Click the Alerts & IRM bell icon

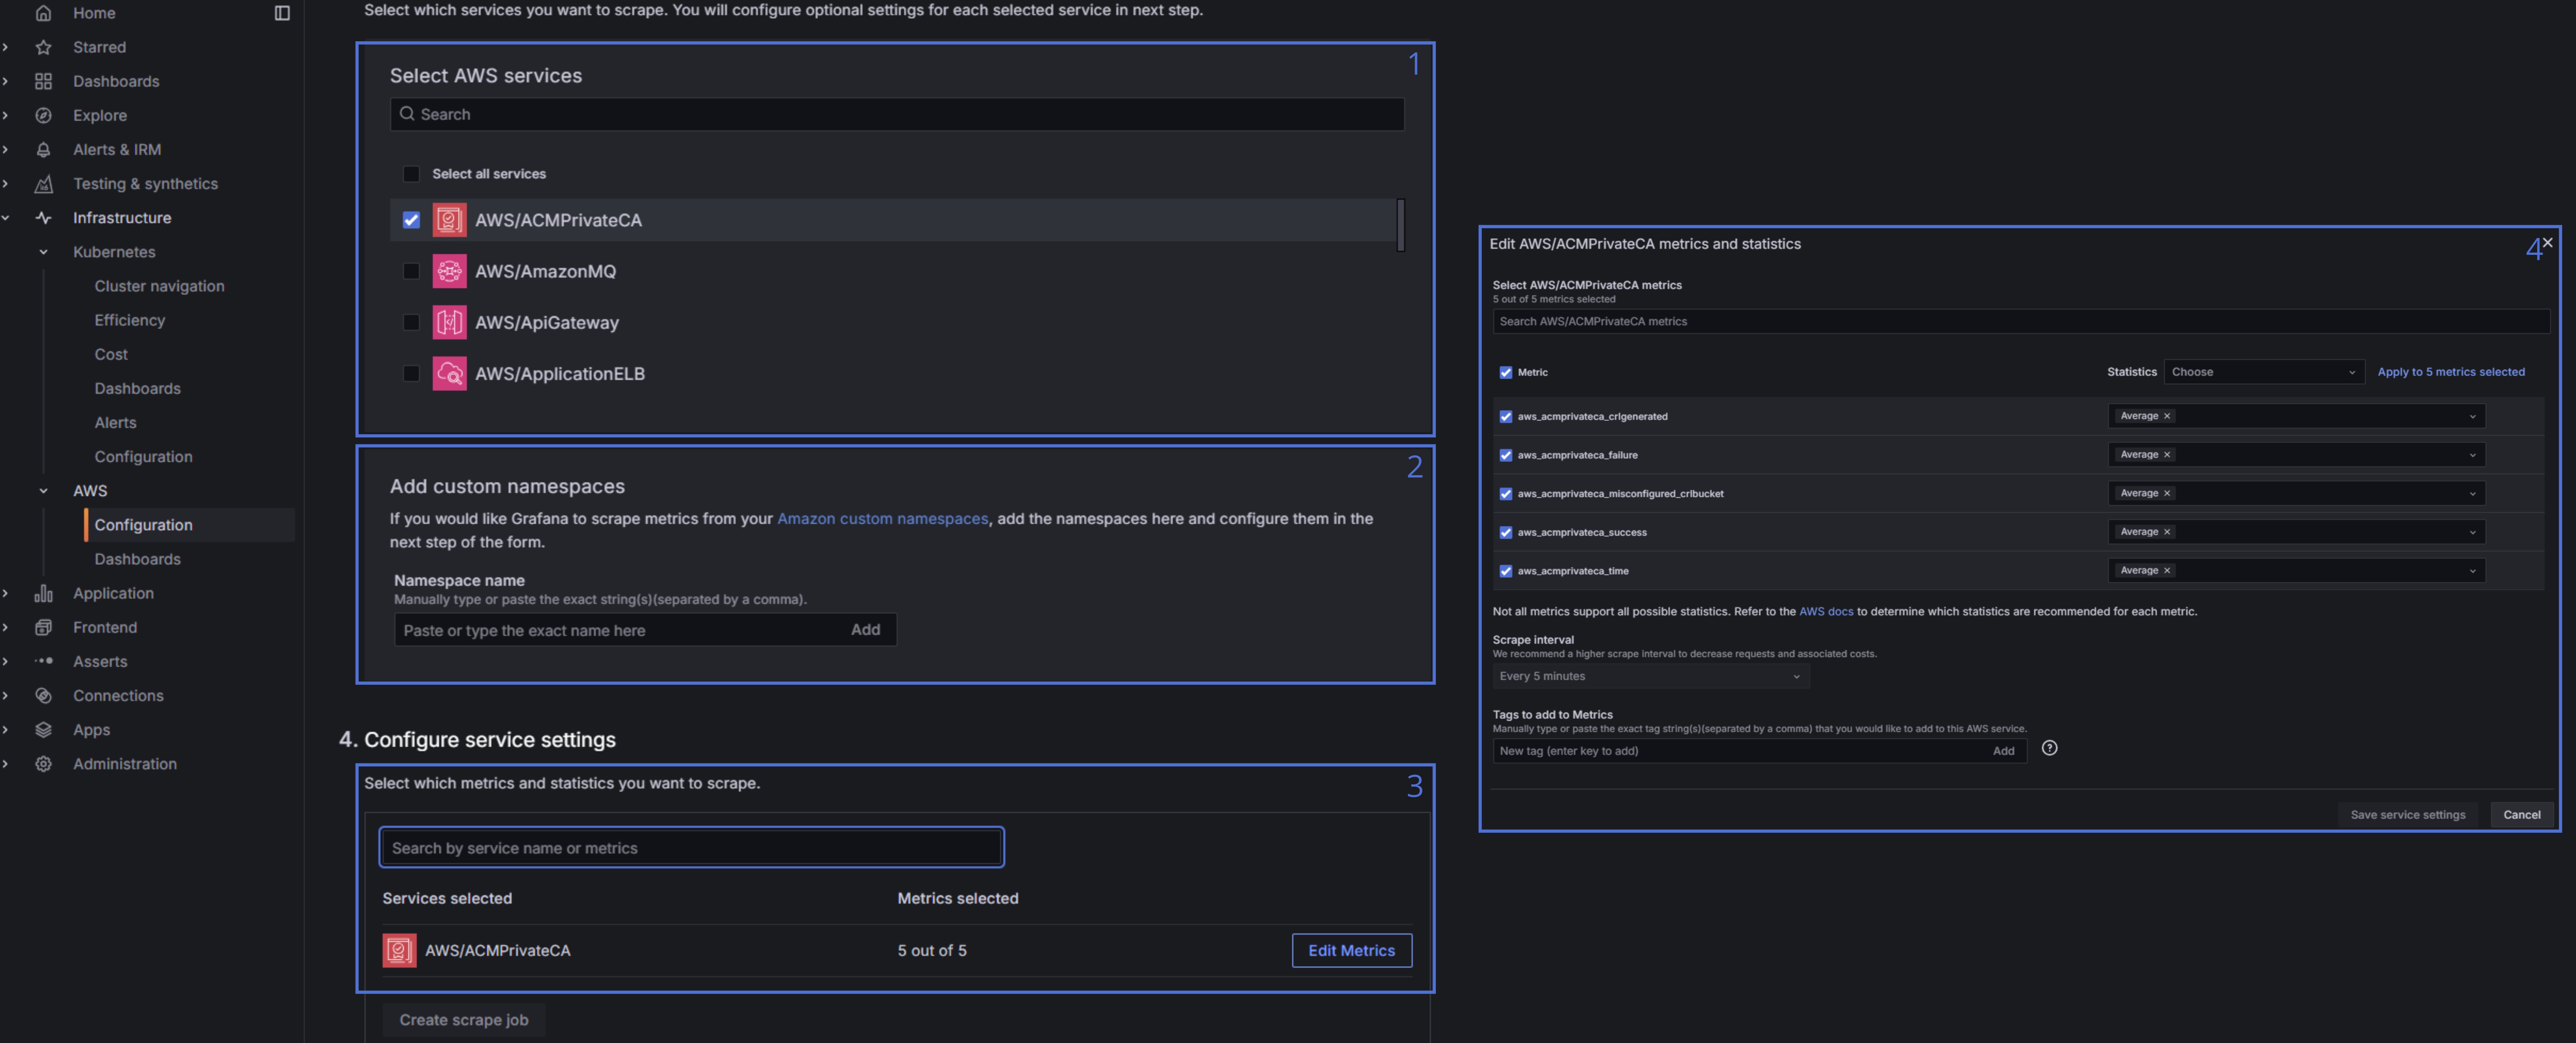coord(43,149)
